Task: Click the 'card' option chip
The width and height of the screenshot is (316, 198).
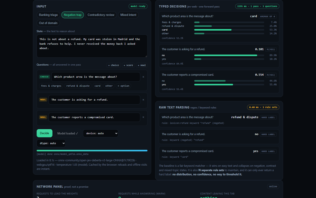Action: (97, 86)
